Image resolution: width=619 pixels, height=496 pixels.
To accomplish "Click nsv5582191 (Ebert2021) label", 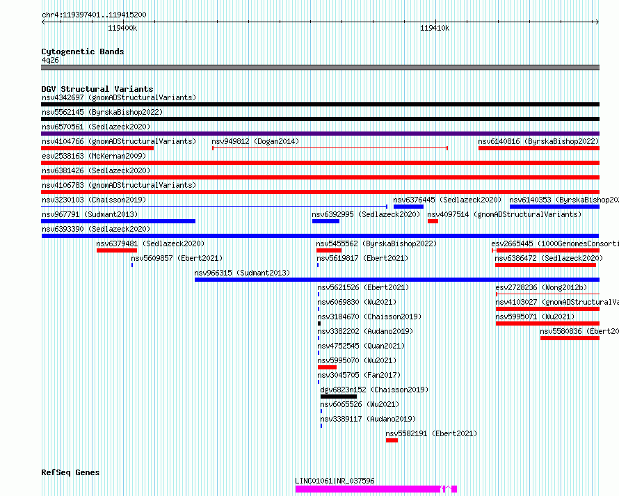I will coord(431,433).
